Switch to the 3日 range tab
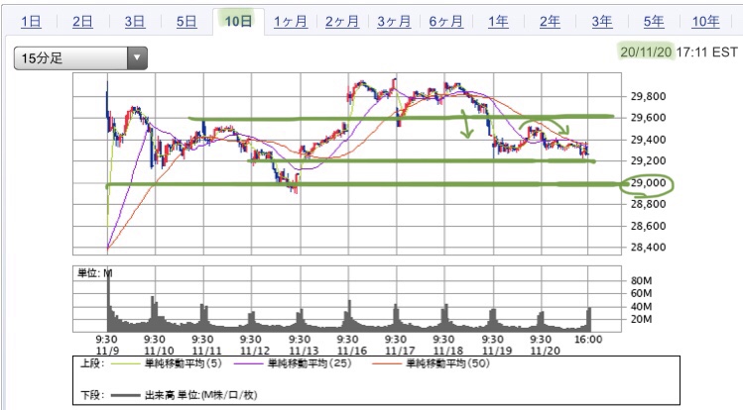The height and width of the screenshot is (410, 743). (135, 21)
